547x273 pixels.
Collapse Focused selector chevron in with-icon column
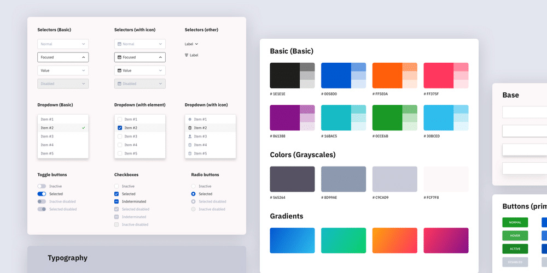coord(160,57)
